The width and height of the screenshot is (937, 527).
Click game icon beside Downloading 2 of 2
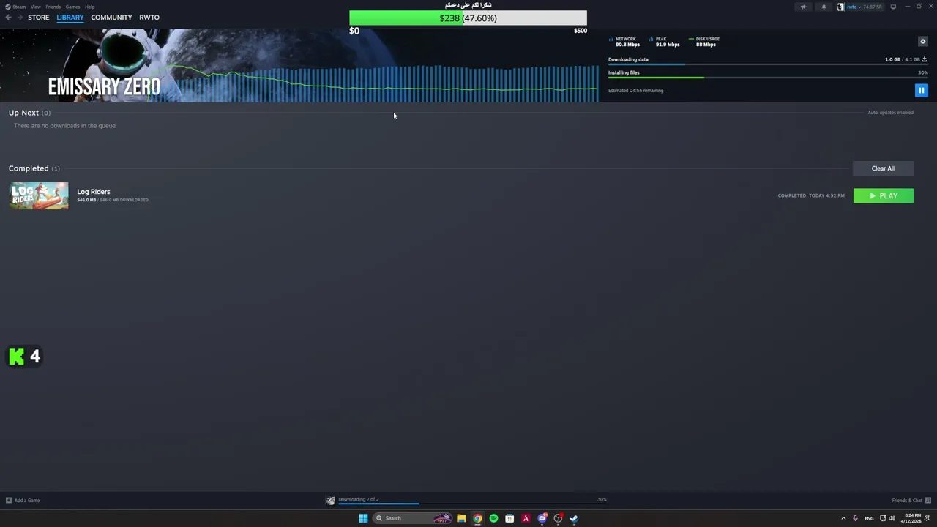(330, 501)
